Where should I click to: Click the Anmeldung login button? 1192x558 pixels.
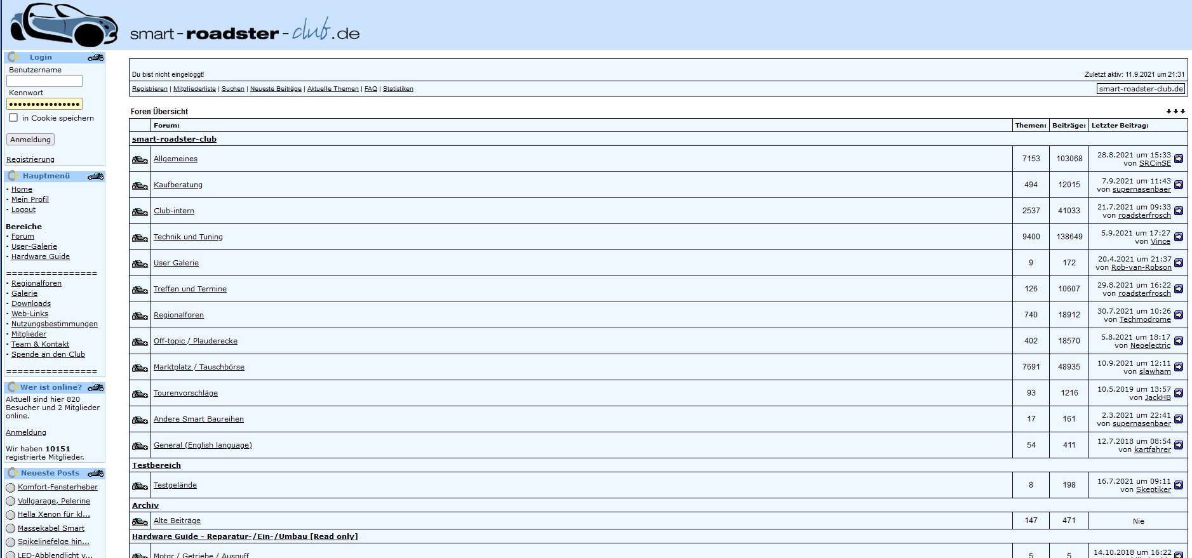pos(30,140)
